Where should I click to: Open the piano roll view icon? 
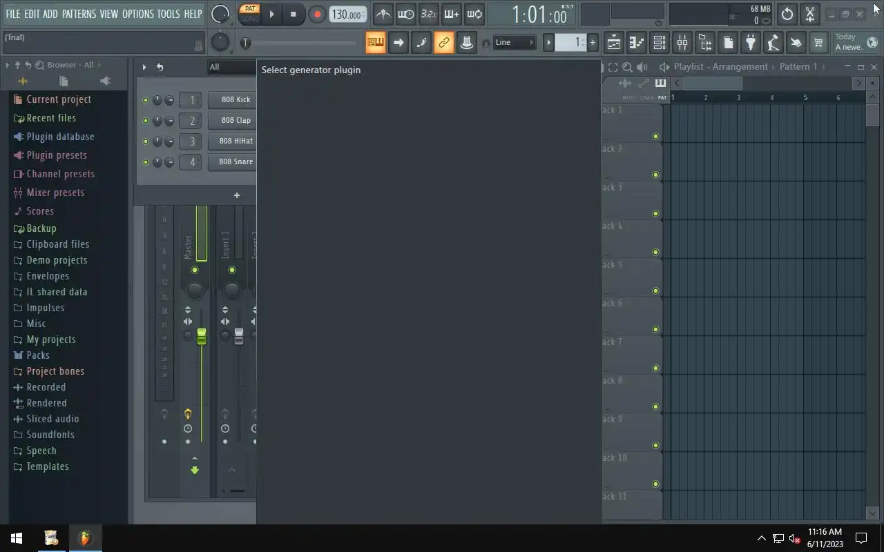[x=637, y=43]
